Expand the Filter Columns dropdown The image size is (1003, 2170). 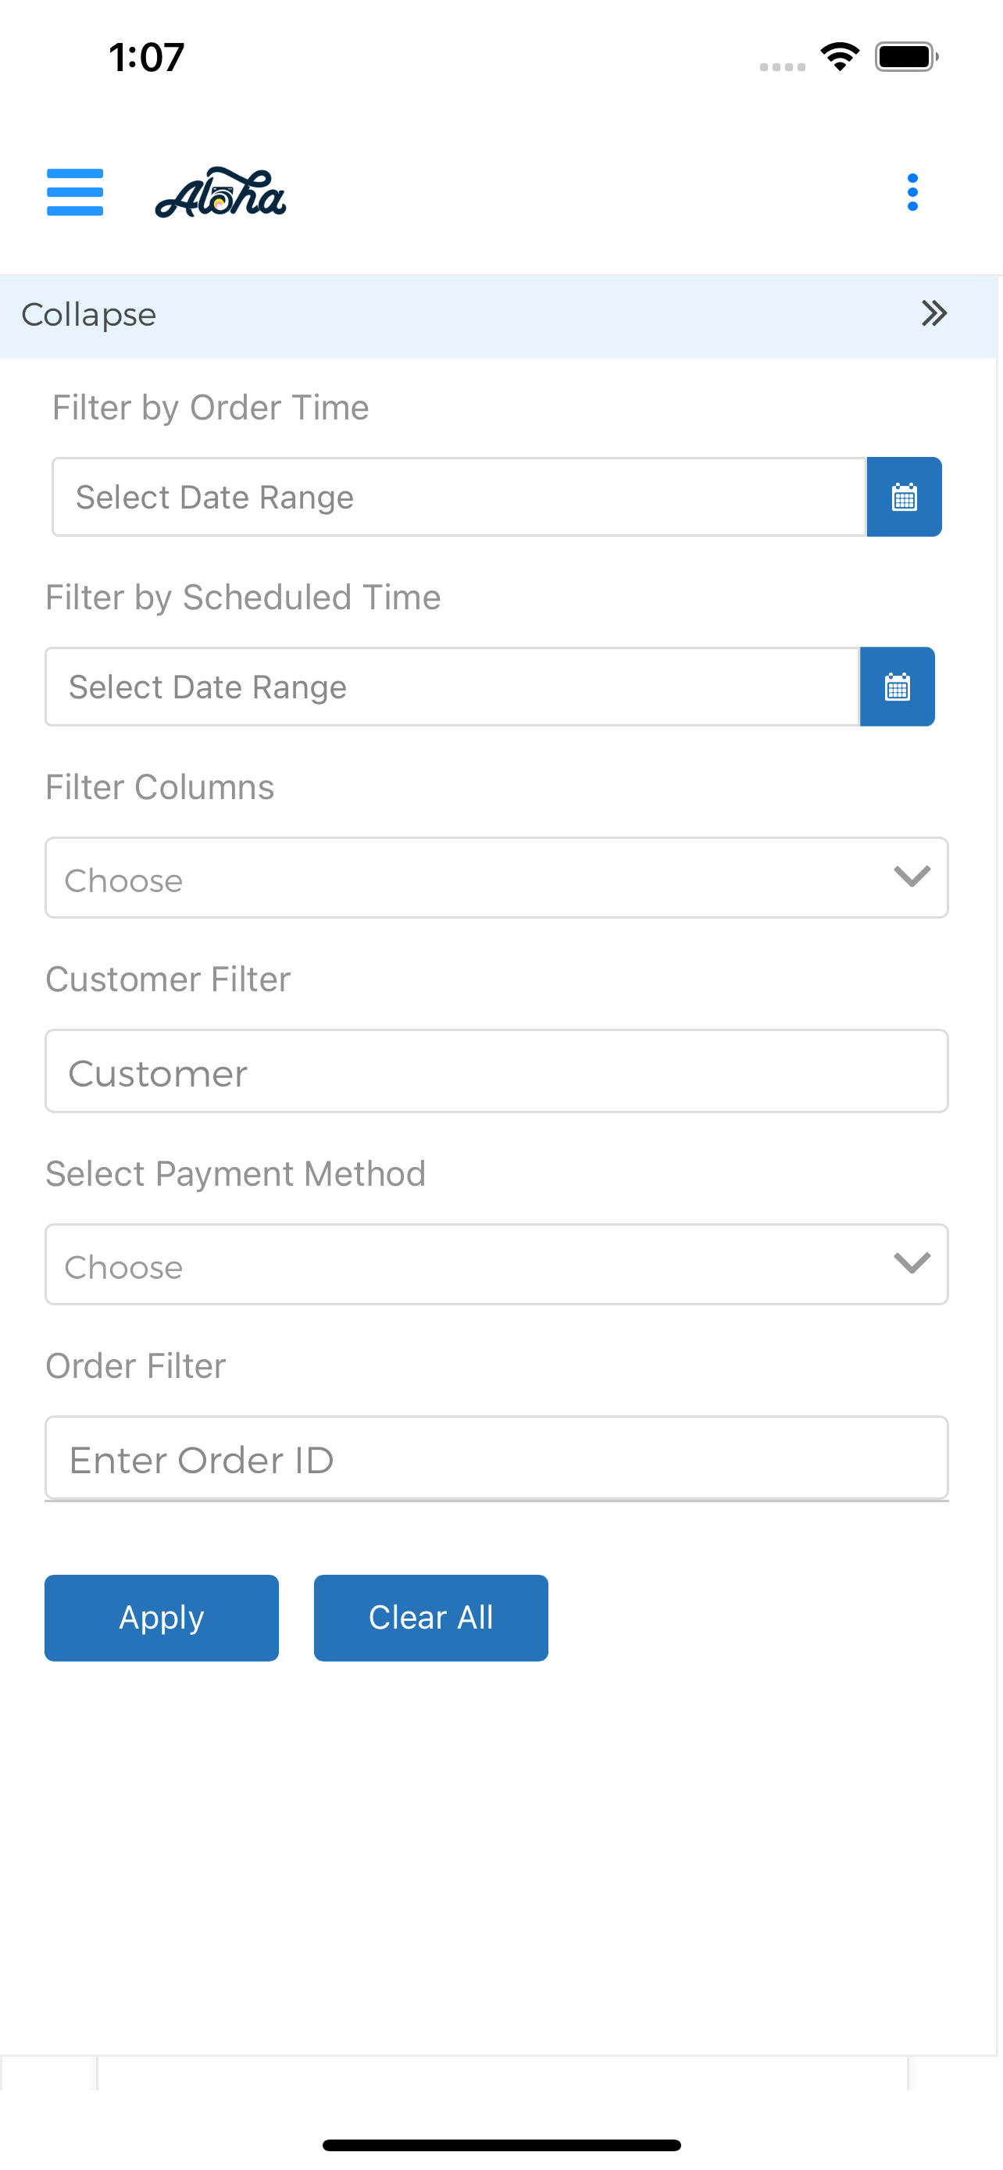click(497, 878)
